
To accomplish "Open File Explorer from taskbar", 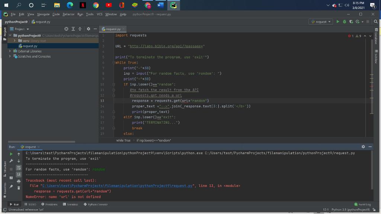I will tap(57, 5).
